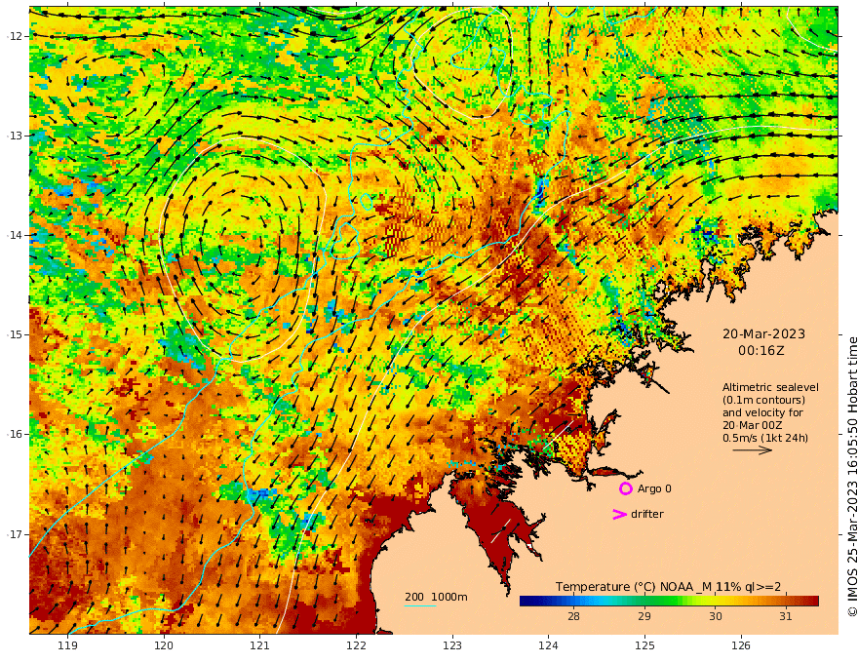Click longitude axis label 119
The width and height of the screenshot is (858, 663).
pyautogui.click(x=68, y=645)
